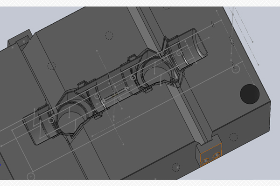The image size is (280, 186).
Task: Click the small circle at bottom-left corner
Action: click(x=31, y=177)
